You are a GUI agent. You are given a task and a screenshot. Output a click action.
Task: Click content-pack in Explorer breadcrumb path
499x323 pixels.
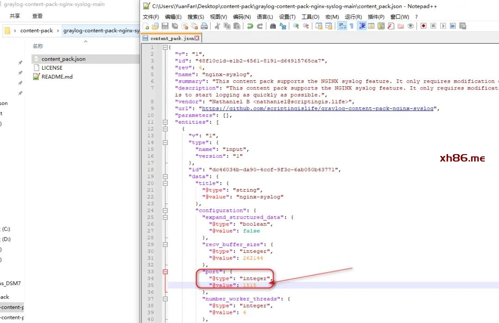coord(37,31)
